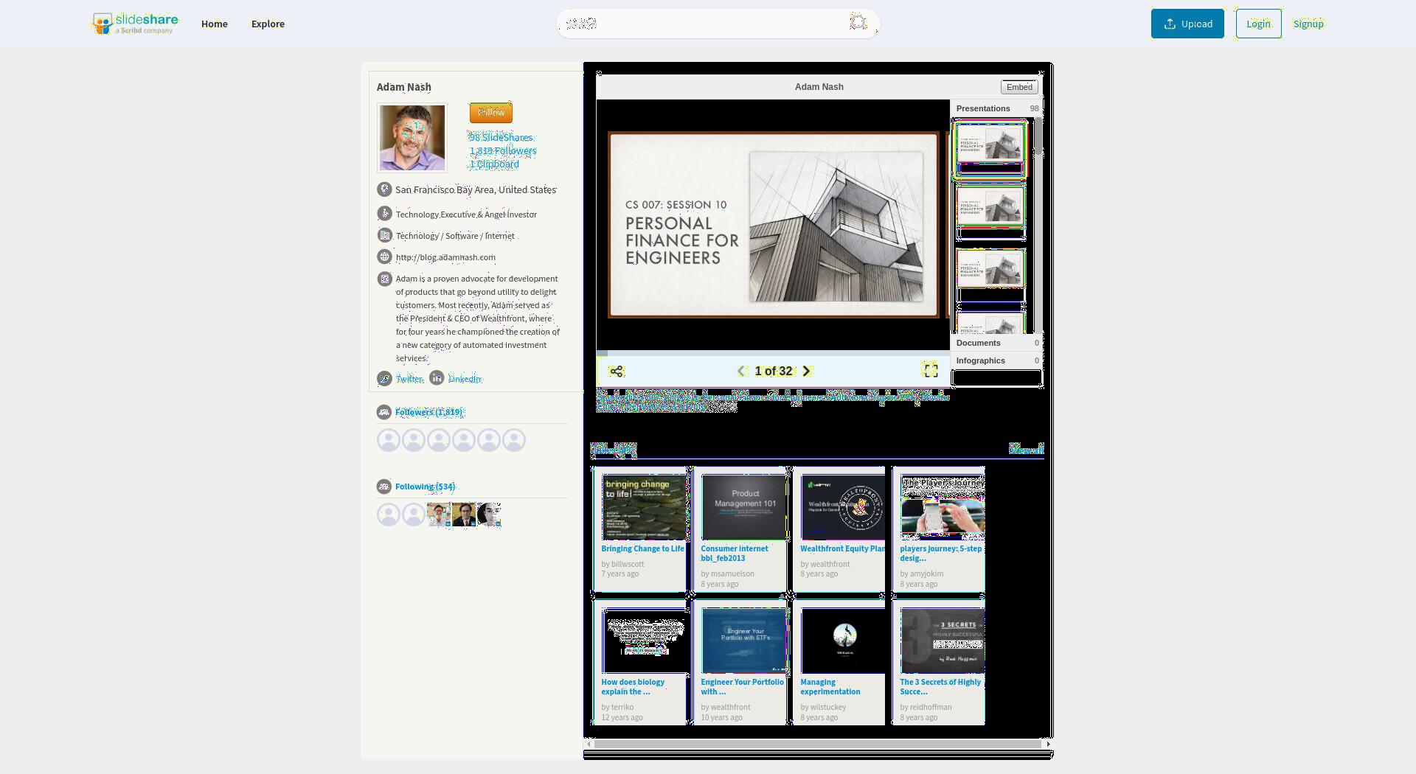The image size is (1416, 774).
Task: Click the "1 of 32" slide counter
Action: [x=774, y=372]
